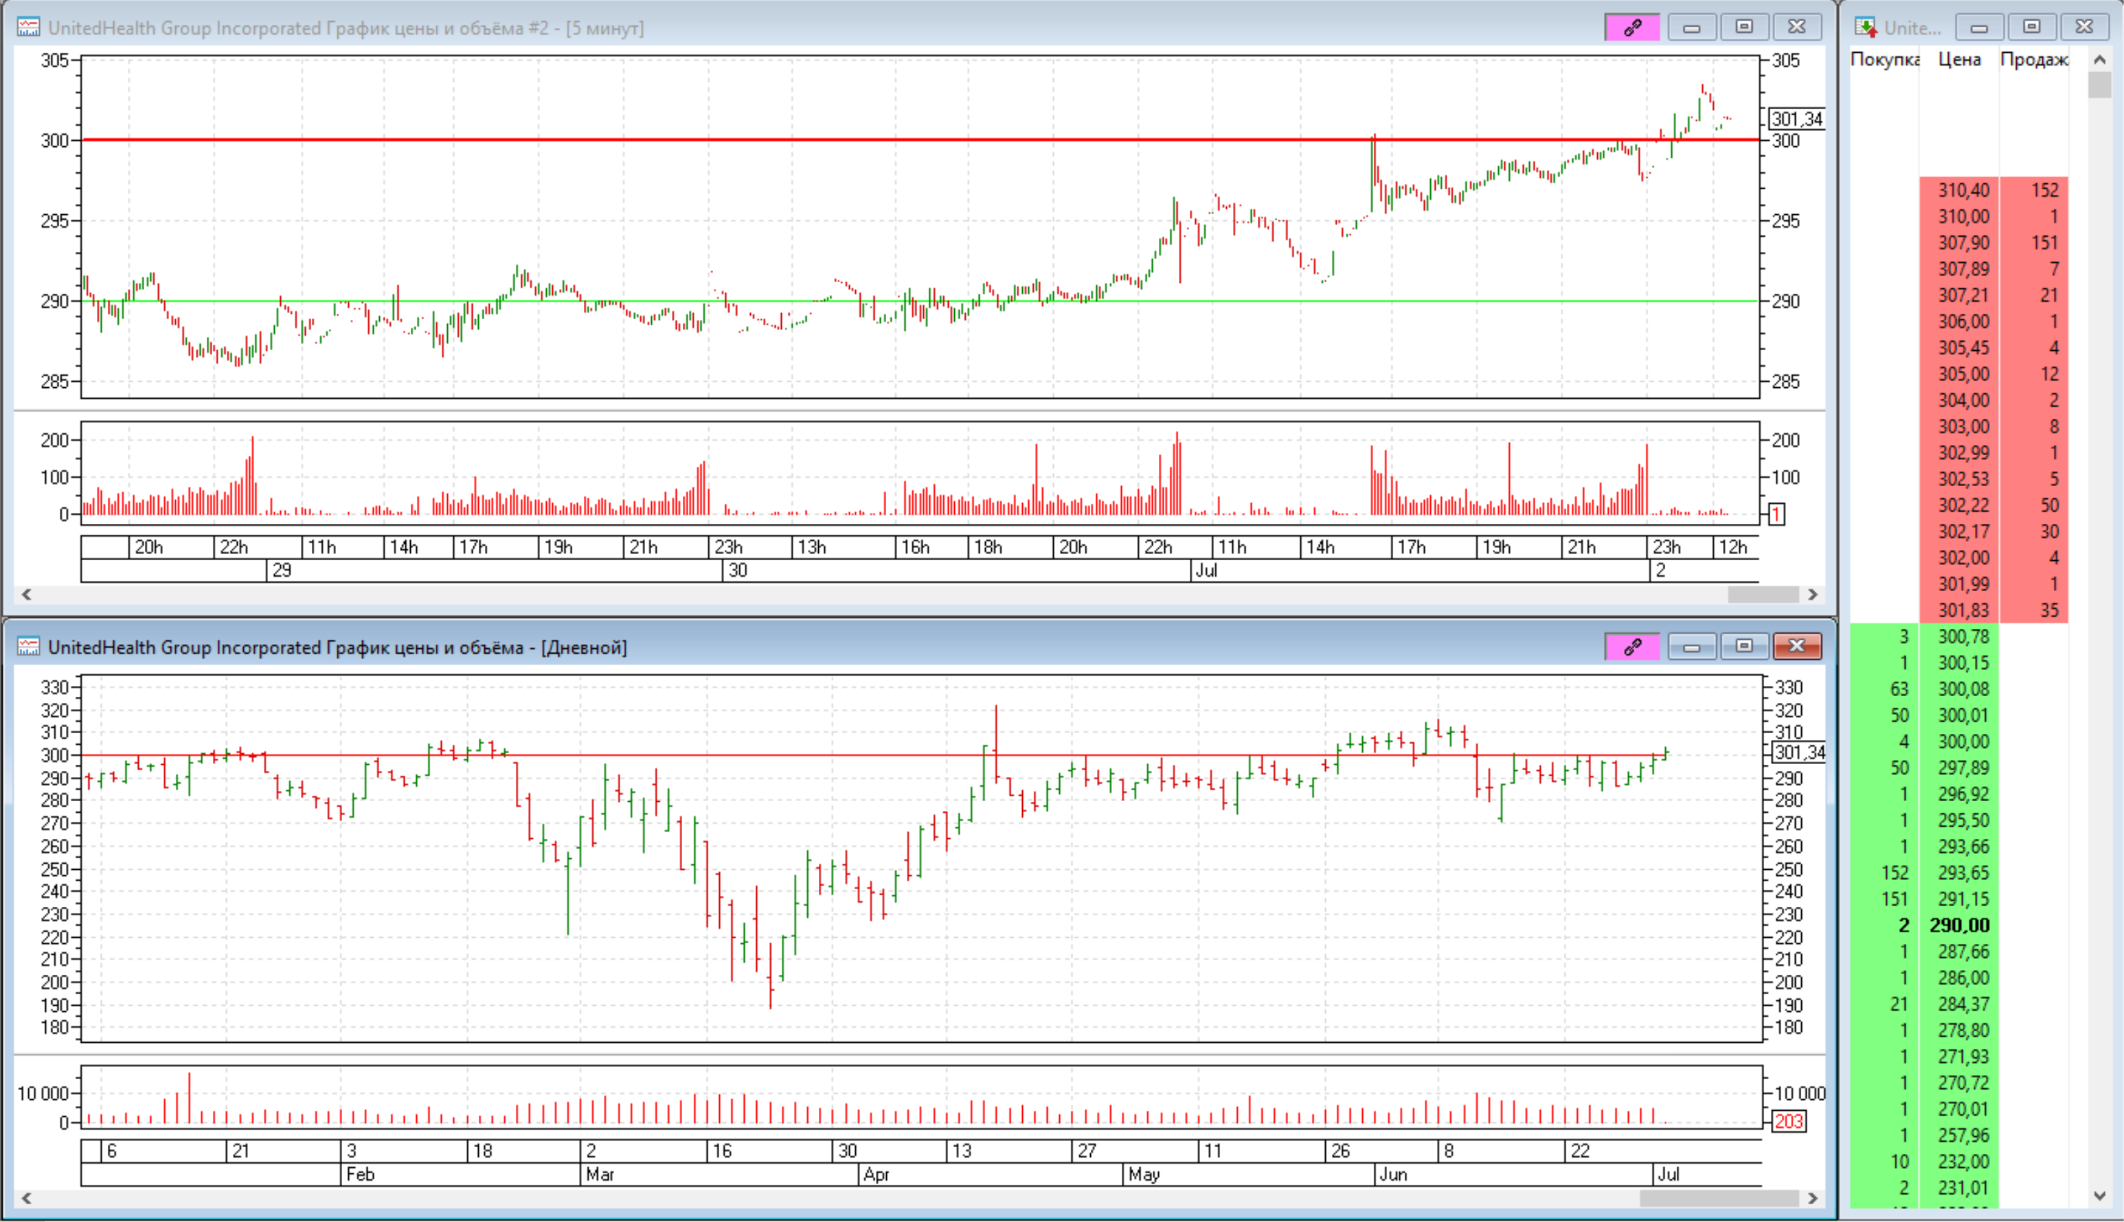Toggle the pink link icon in 5-minute chart
2124x1222 pixels.
pos(1631,27)
